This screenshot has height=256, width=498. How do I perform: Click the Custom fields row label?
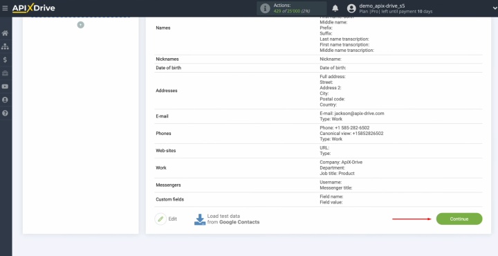(170, 199)
